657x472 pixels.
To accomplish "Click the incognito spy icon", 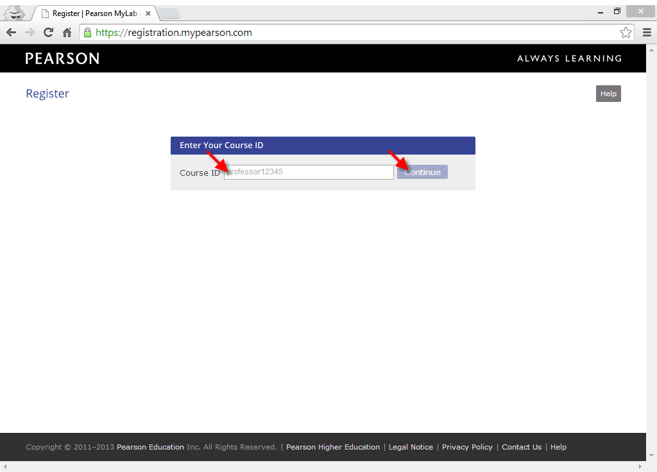I will [15, 13].
